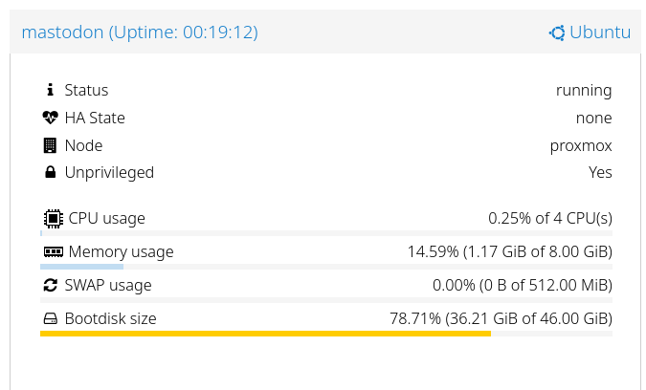The height and width of the screenshot is (390, 646).
Task: Click the SWAP usage refresh icon
Action: pyautogui.click(x=51, y=285)
